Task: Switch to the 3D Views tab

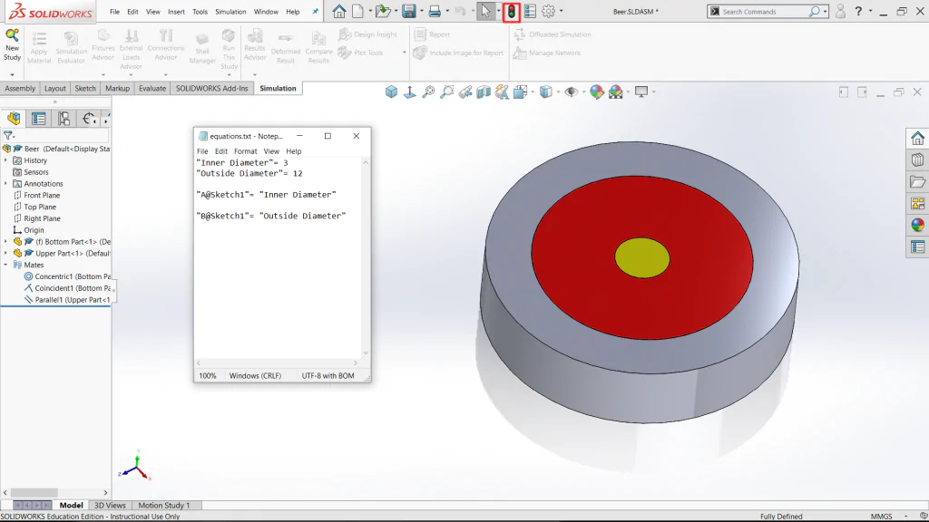Action: [110, 506]
